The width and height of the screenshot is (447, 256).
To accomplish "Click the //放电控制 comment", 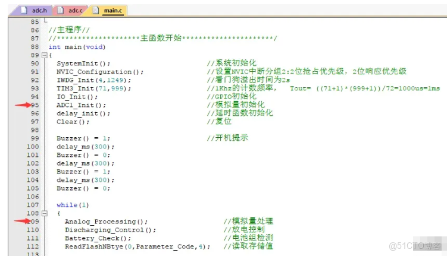I will 244,229.
